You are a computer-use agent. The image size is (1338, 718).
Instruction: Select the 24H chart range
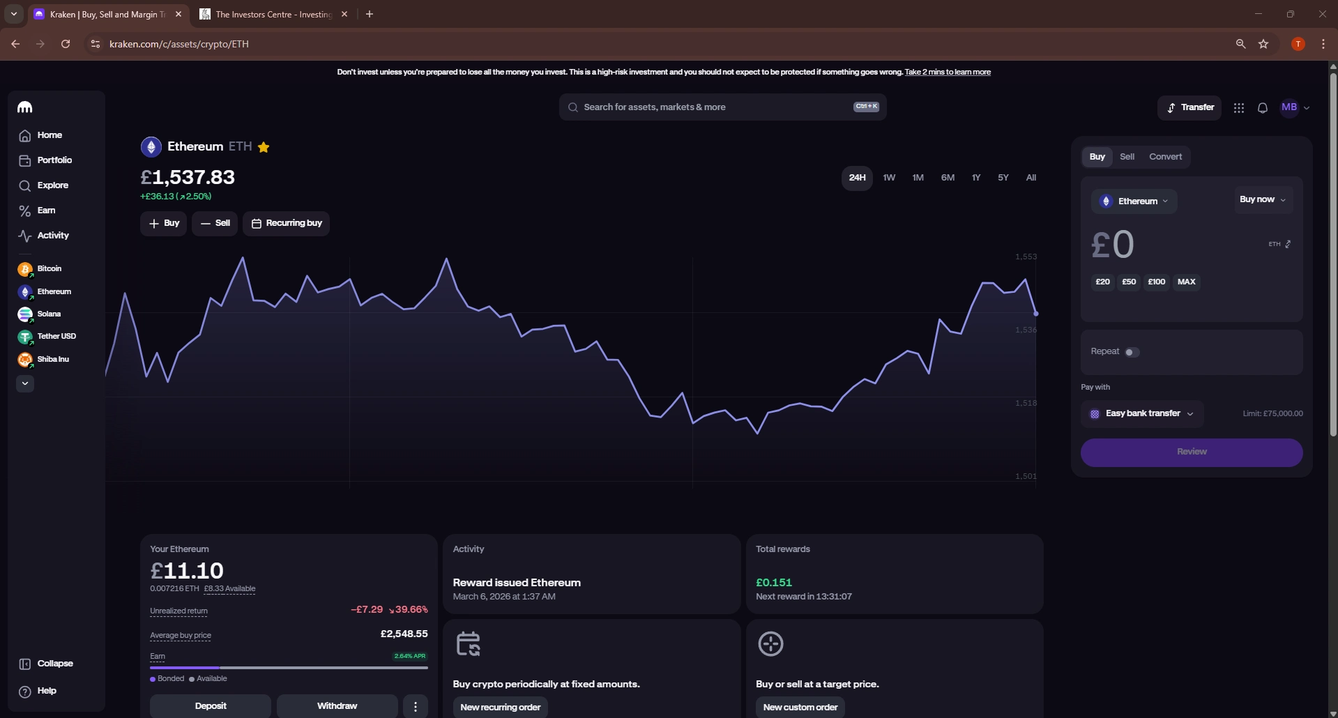click(857, 178)
